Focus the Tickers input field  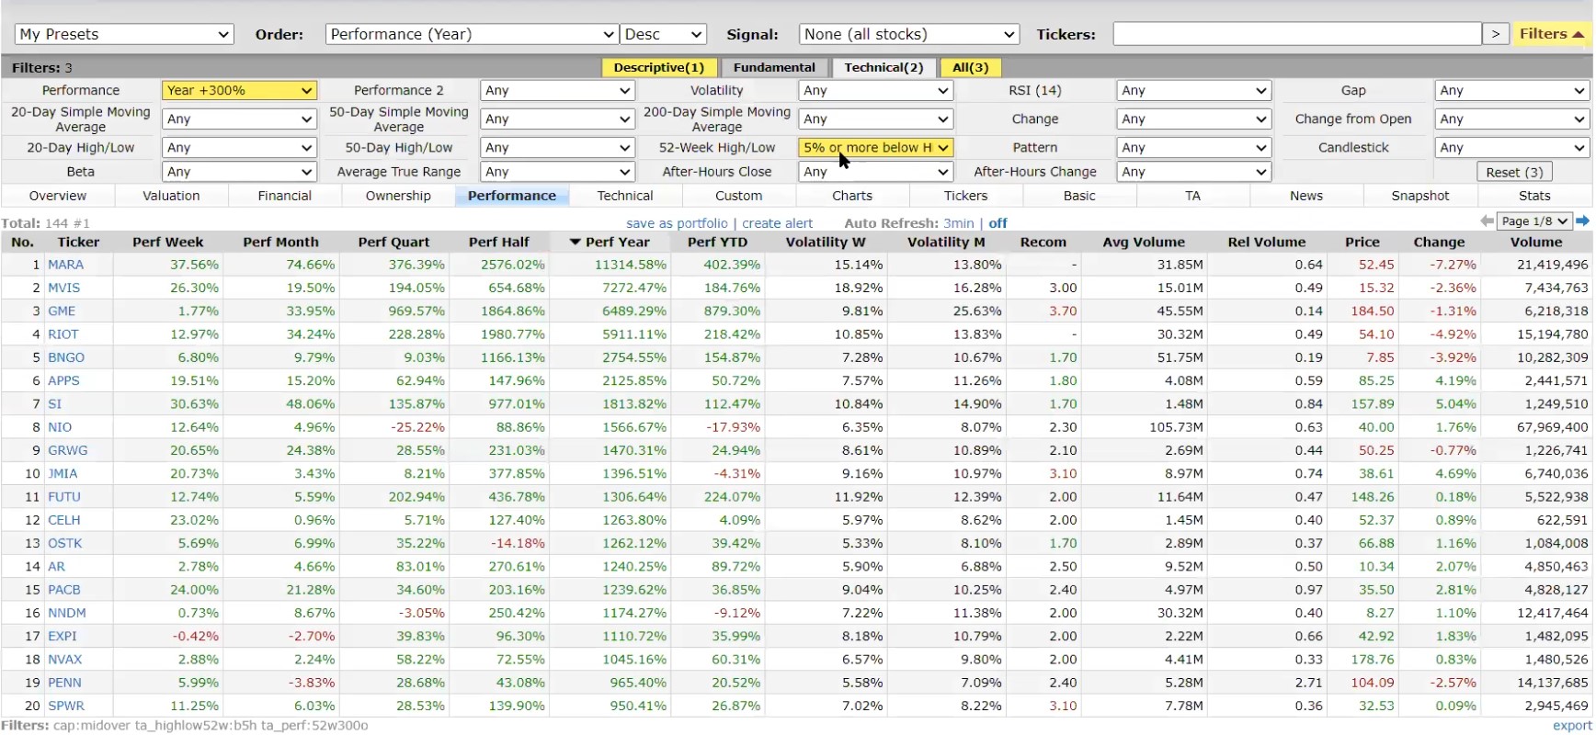[1296, 34]
